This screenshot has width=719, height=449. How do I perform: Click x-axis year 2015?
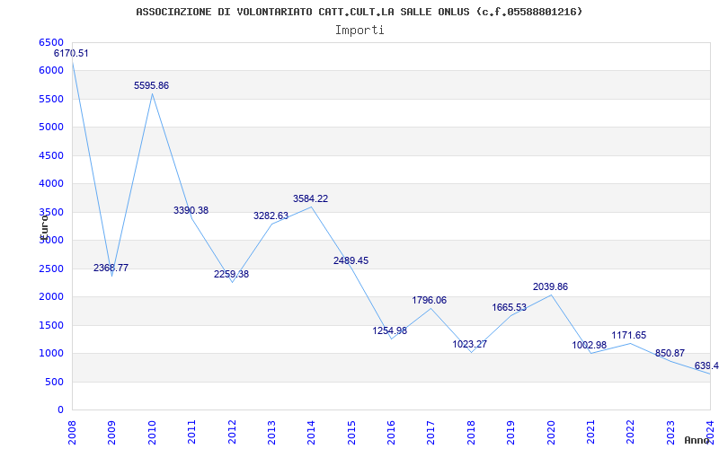pyautogui.click(x=351, y=432)
